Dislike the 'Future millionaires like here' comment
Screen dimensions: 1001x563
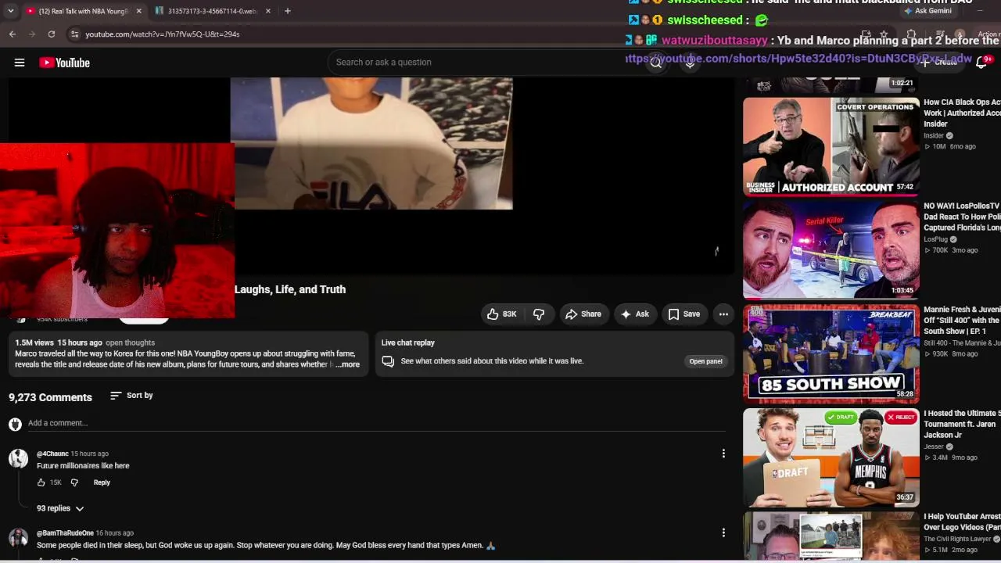tap(74, 482)
